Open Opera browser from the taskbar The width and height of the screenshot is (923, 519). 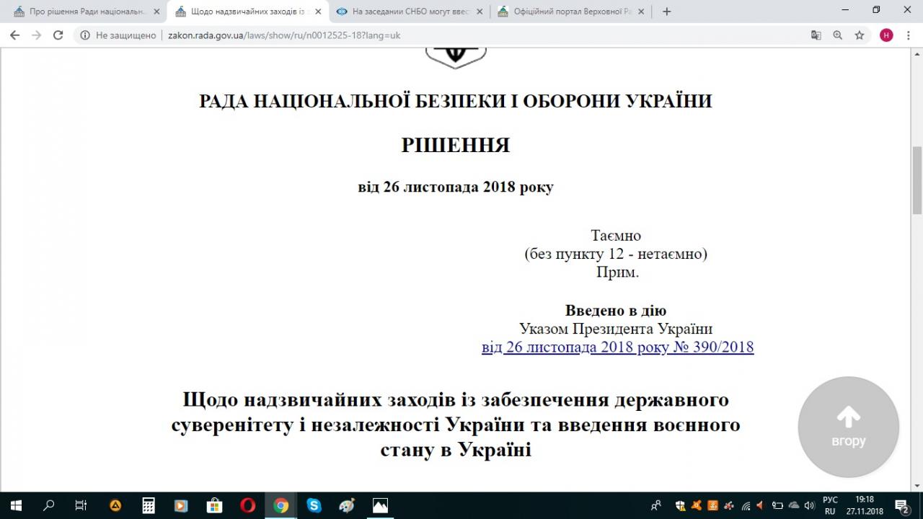pos(247,505)
